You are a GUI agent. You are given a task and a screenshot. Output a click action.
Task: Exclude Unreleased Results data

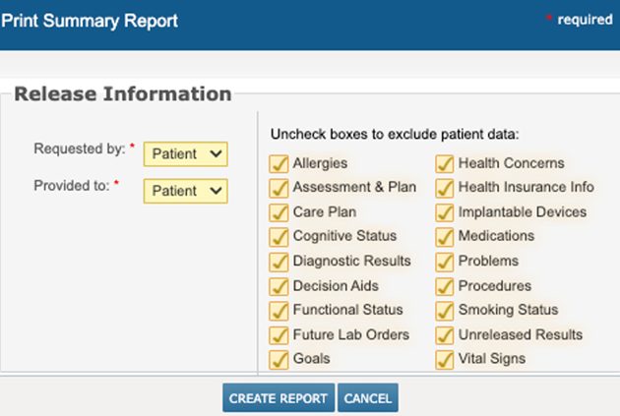(443, 334)
